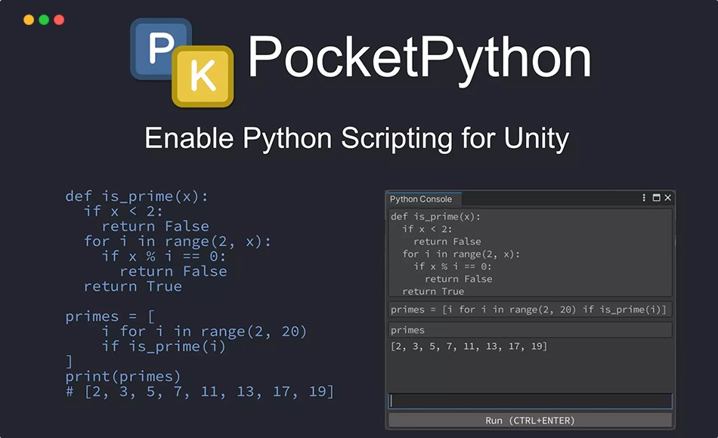Click the green traffic light control
The width and height of the screenshot is (718, 438).
tap(43, 20)
